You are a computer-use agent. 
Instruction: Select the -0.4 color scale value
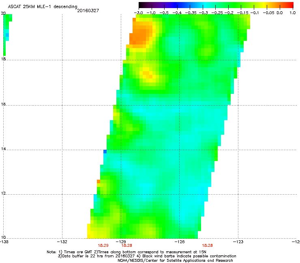click(x=177, y=13)
